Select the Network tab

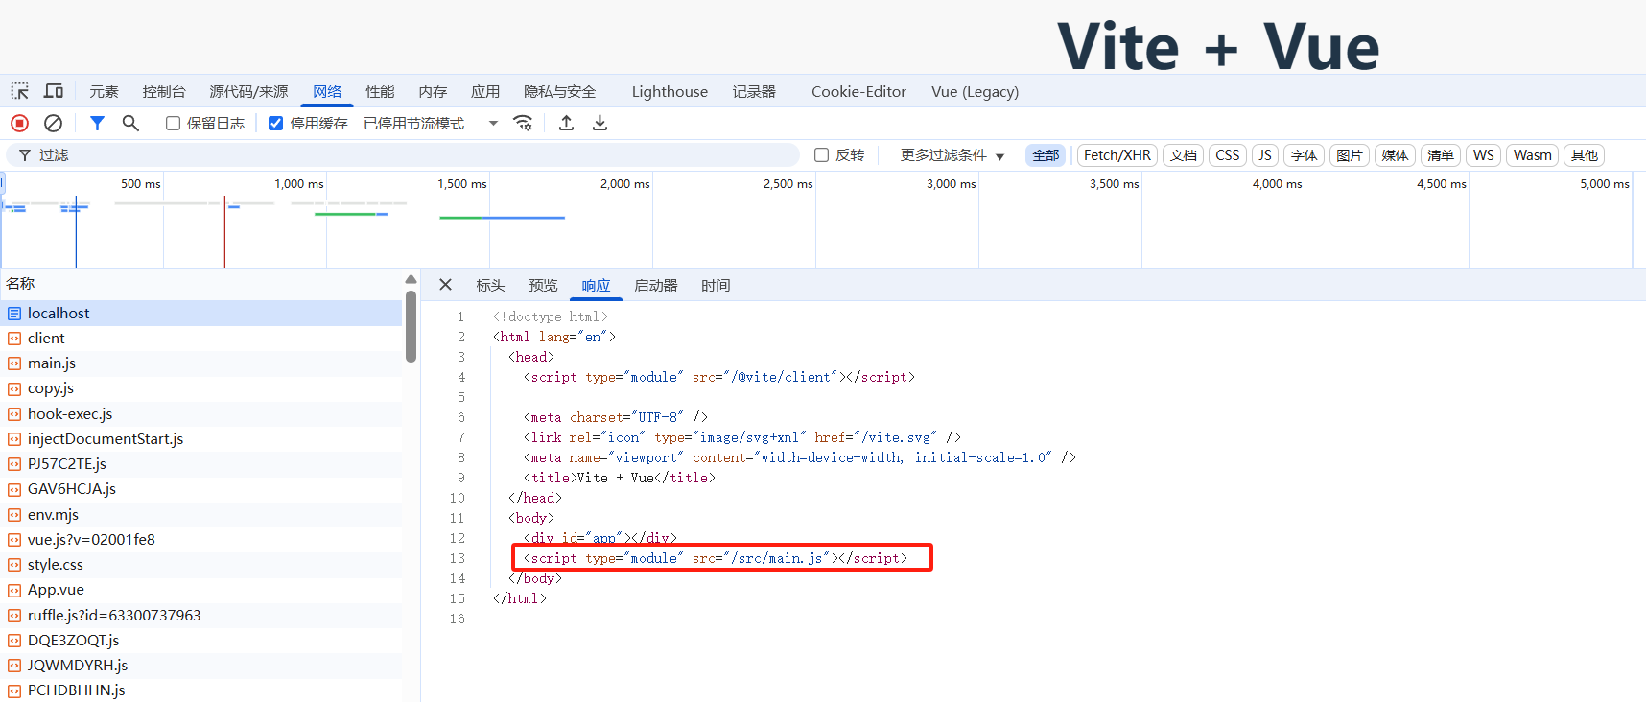coord(327,91)
